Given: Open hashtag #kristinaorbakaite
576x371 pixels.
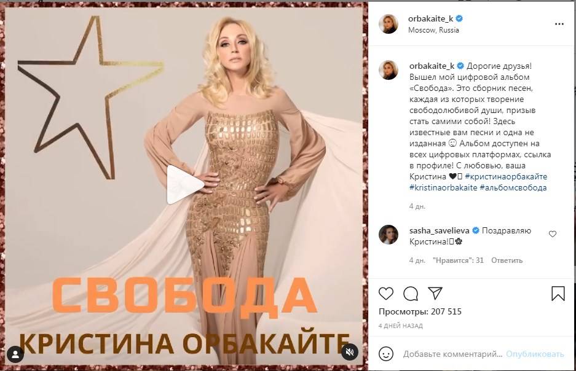Looking at the screenshot, I should [443, 187].
